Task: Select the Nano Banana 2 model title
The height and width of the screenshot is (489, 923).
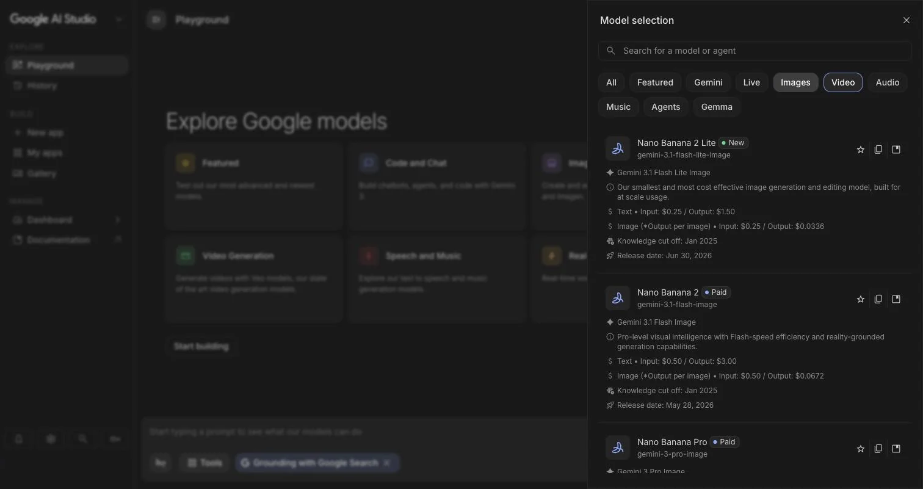Action: click(668, 292)
